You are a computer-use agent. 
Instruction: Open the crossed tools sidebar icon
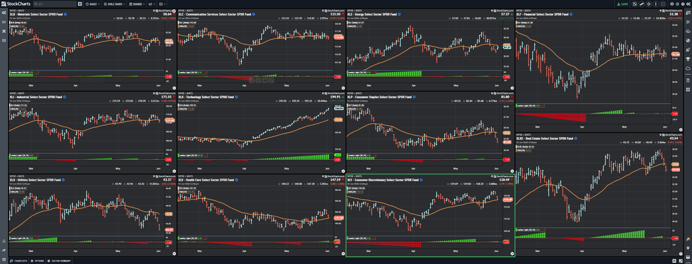(4, 31)
